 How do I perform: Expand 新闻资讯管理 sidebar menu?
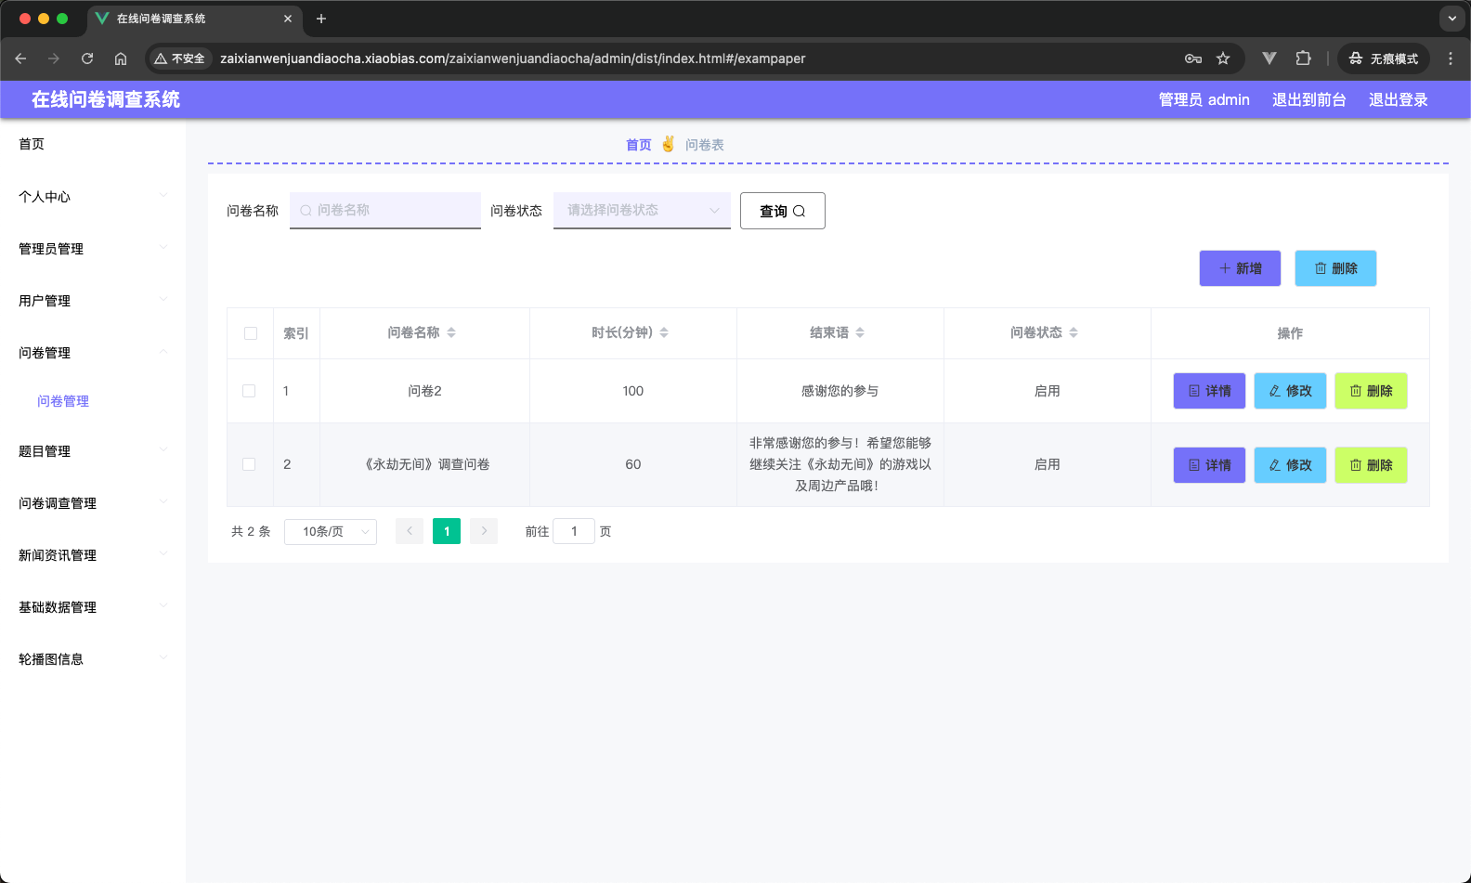tap(93, 555)
